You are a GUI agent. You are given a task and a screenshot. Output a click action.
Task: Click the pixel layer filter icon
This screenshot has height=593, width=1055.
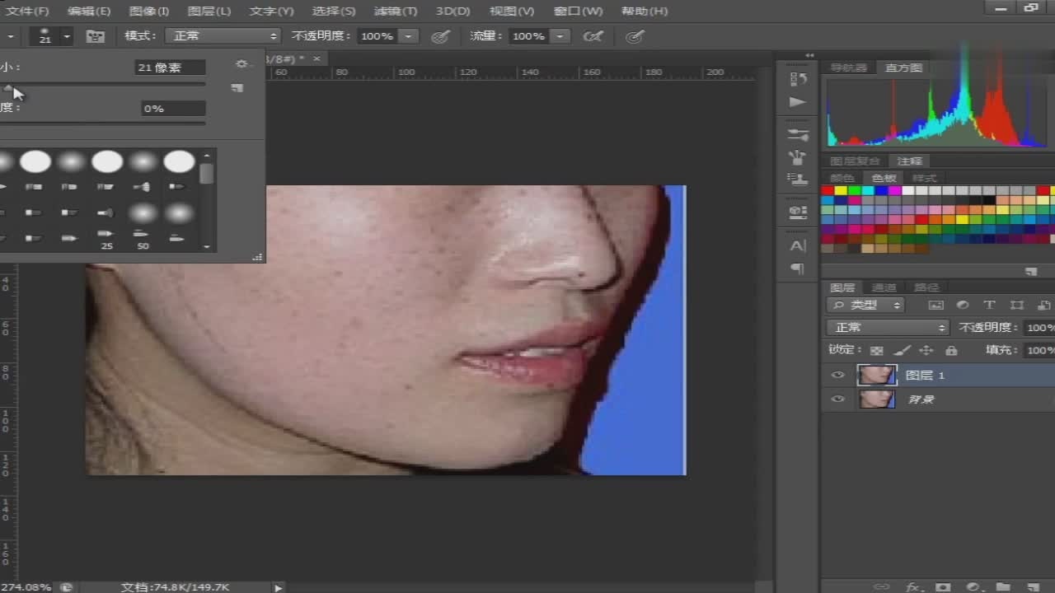click(x=935, y=305)
